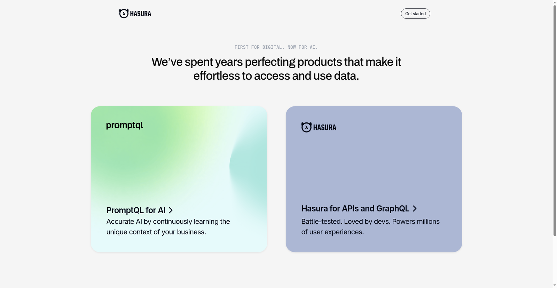The height and width of the screenshot is (288, 557).
Task: Click the page's vertical scrollbar thumb
Action: pos(555,118)
